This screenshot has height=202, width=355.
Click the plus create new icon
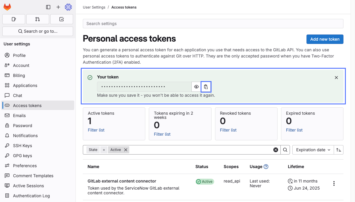pos(58,7)
